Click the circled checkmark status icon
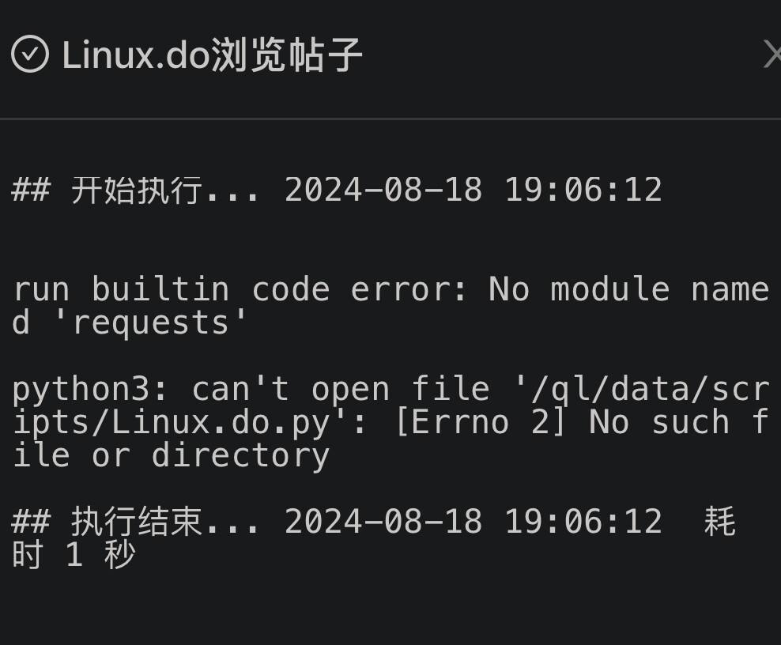Image resolution: width=781 pixels, height=645 pixels. pyautogui.click(x=30, y=54)
